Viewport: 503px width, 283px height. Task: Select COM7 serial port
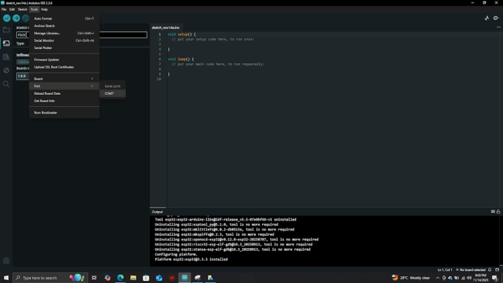click(x=110, y=93)
